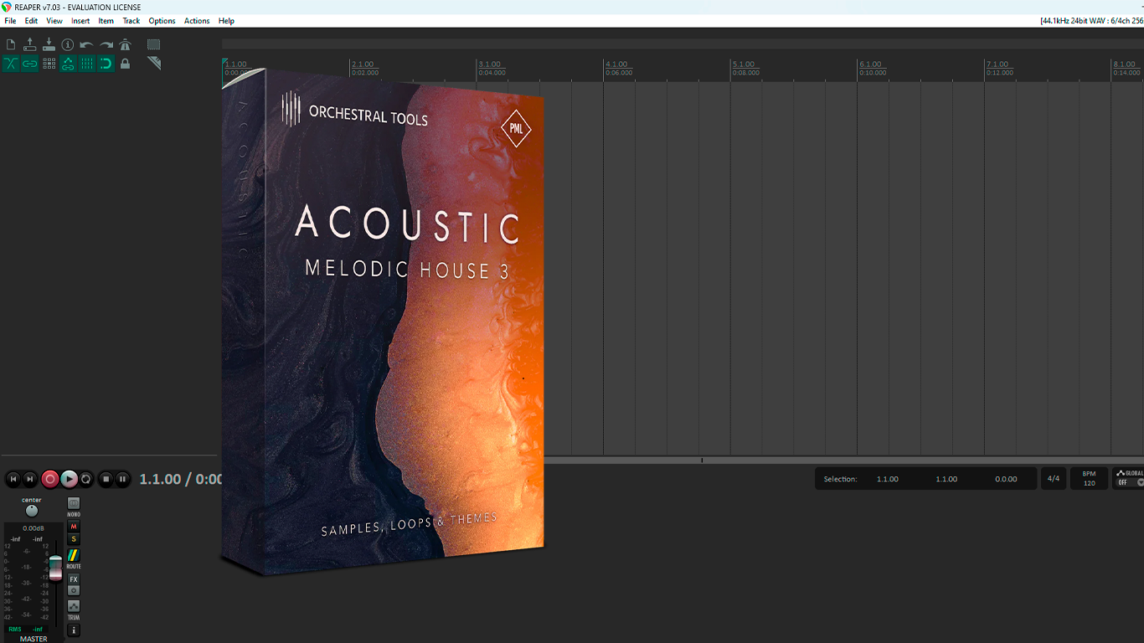
Task: Toggle the metronome icon
Action: pyautogui.click(x=125, y=44)
